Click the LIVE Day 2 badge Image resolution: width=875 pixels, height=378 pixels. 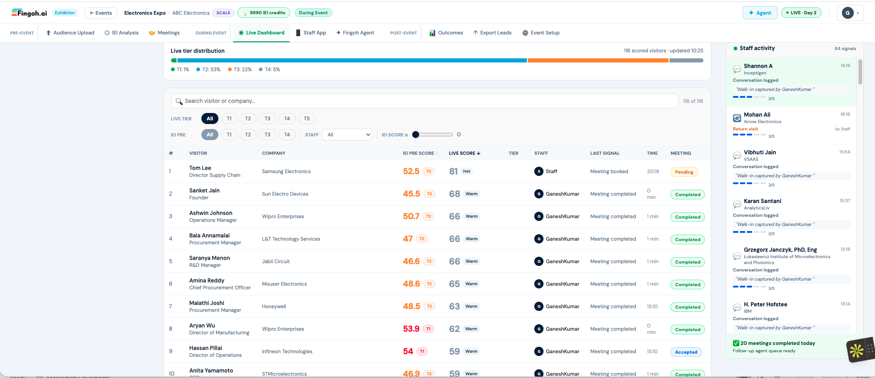[x=801, y=13]
